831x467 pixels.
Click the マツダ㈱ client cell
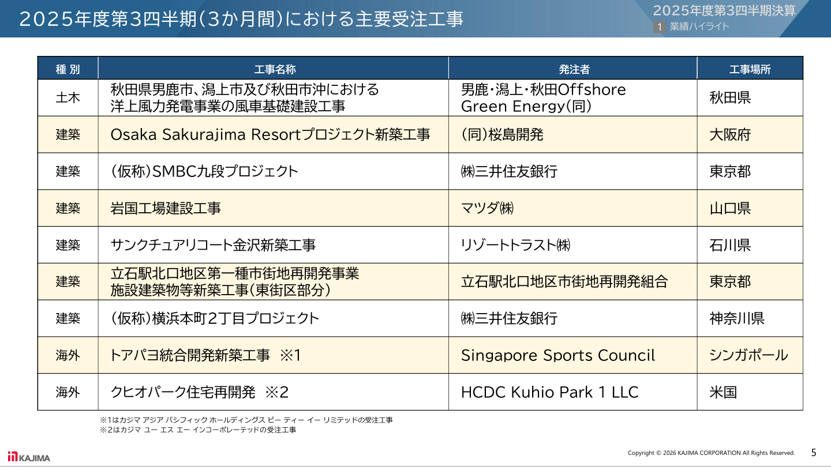[488, 208]
